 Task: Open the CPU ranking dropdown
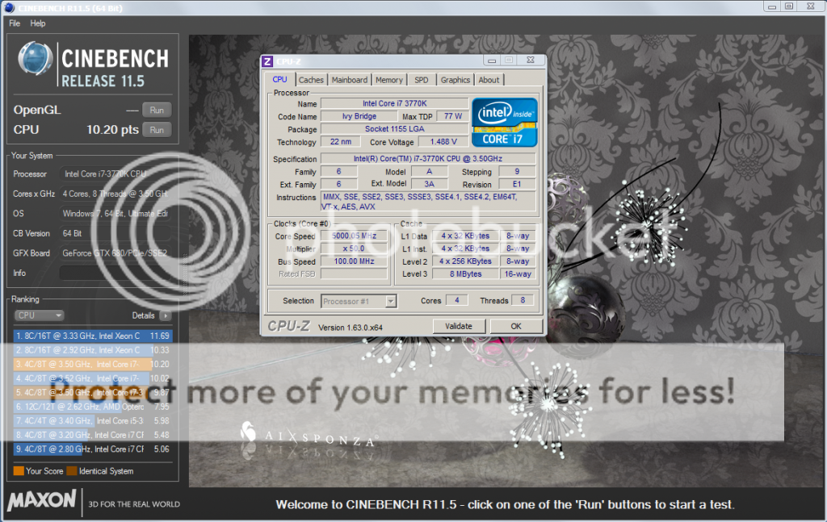[38, 315]
